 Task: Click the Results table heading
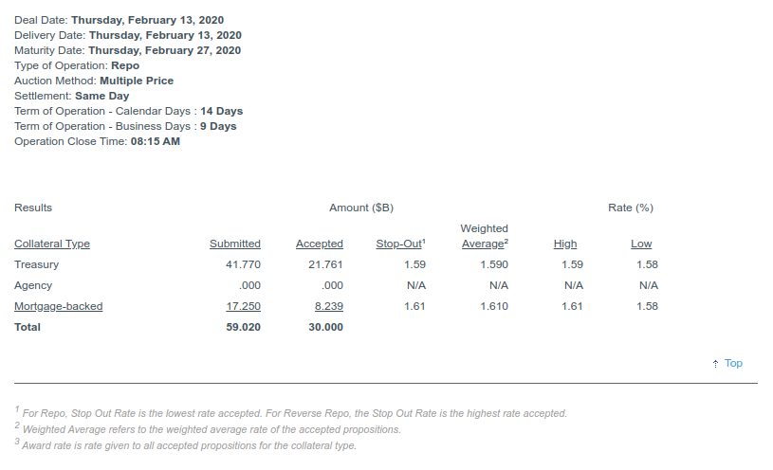pos(33,208)
